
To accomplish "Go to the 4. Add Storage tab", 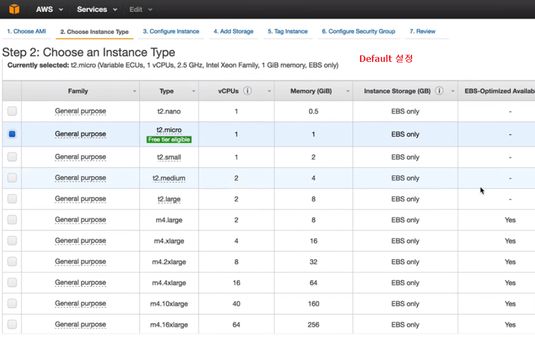I will (233, 31).
